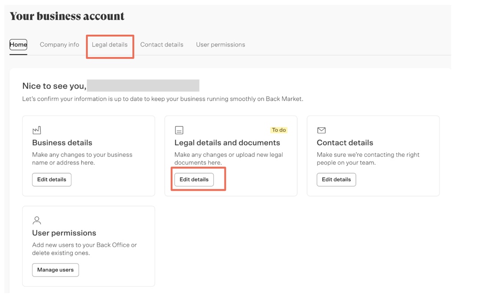This screenshot has height=302, width=502.
Task: Click the Contact details card title
Action: coord(344,143)
